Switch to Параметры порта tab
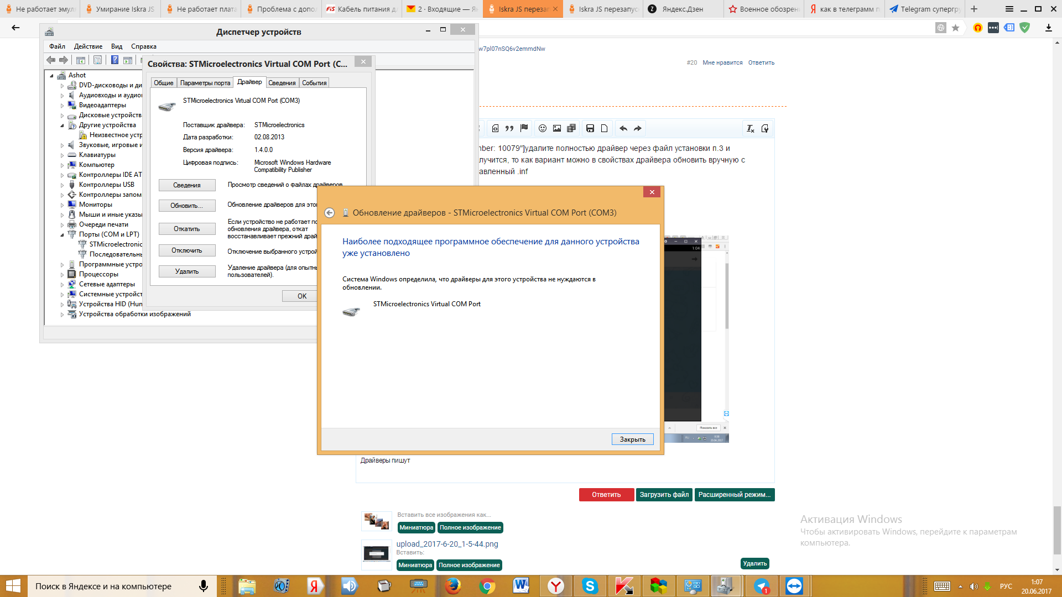 tap(205, 83)
